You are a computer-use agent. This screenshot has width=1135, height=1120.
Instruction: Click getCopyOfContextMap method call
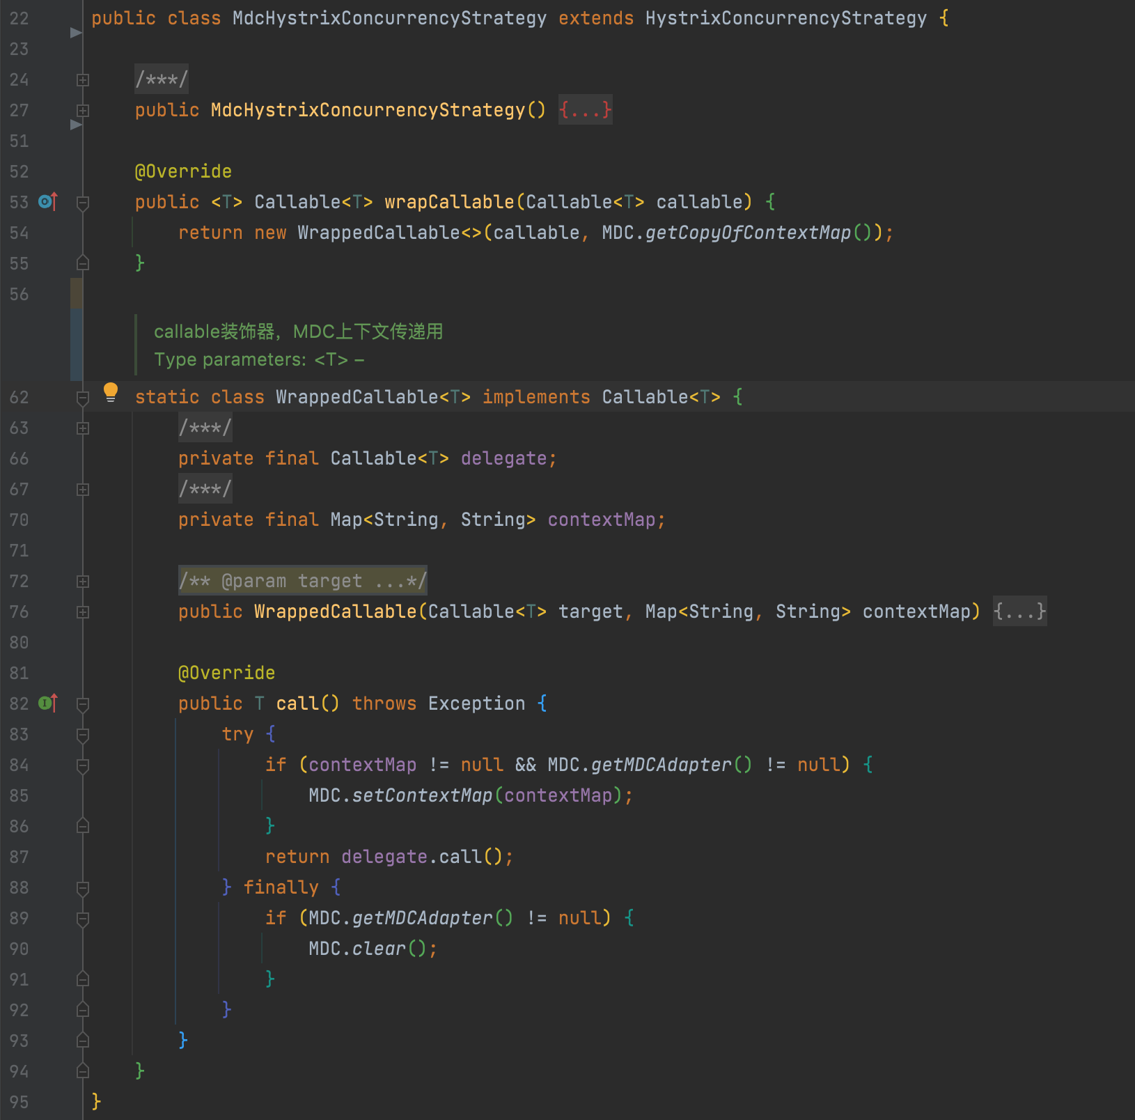(748, 233)
